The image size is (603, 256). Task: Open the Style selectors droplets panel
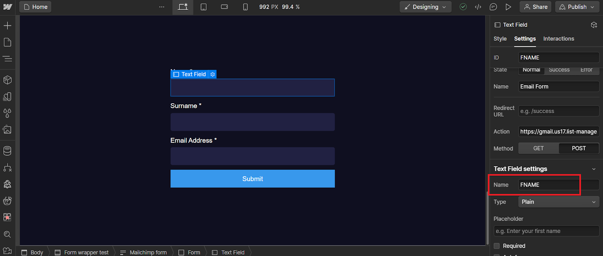point(8,113)
